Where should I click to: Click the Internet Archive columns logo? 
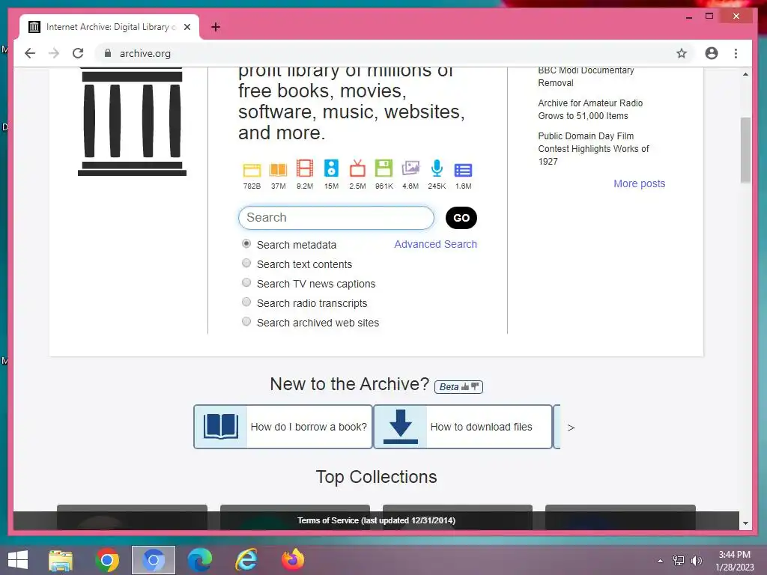tap(132, 121)
